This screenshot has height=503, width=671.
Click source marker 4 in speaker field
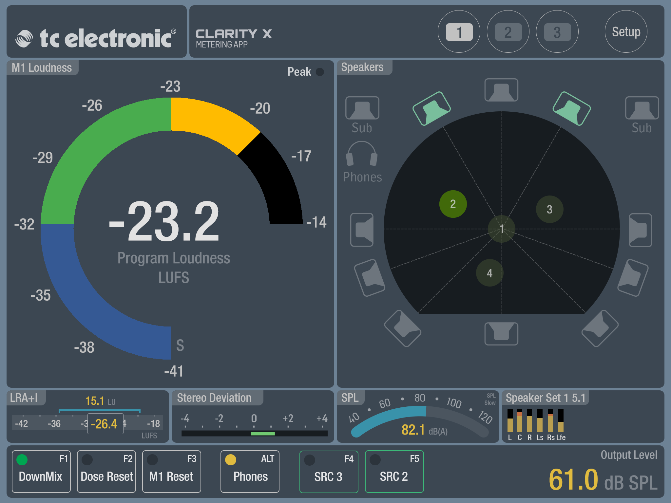pyautogui.click(x=489, y=273)
